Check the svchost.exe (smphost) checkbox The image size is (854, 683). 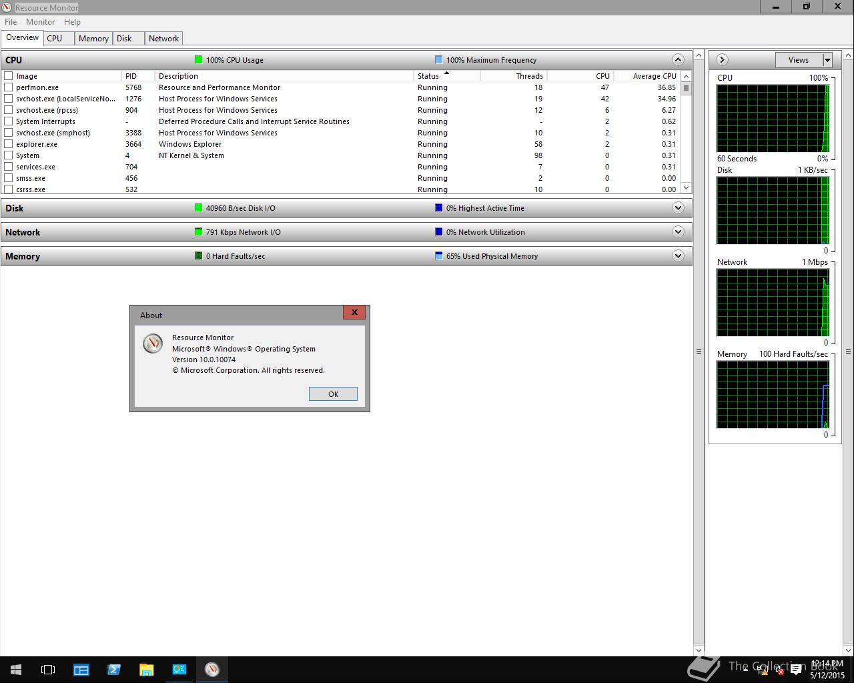point(9,133)
